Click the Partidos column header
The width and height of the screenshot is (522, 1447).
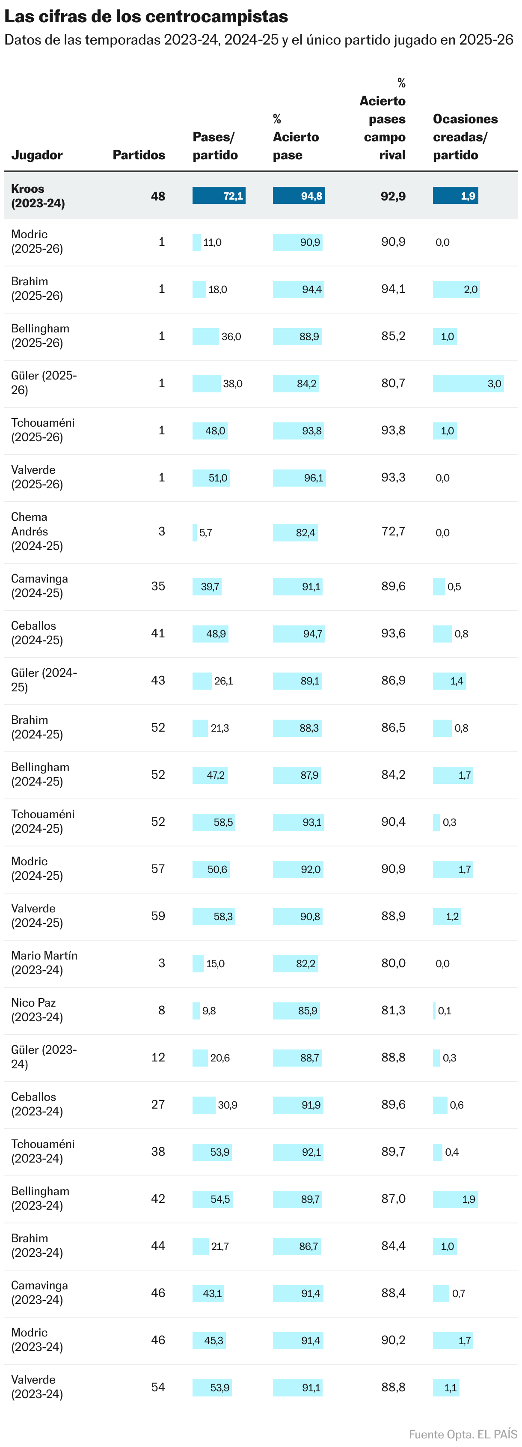pyautogui.click(x=139, y=155)
